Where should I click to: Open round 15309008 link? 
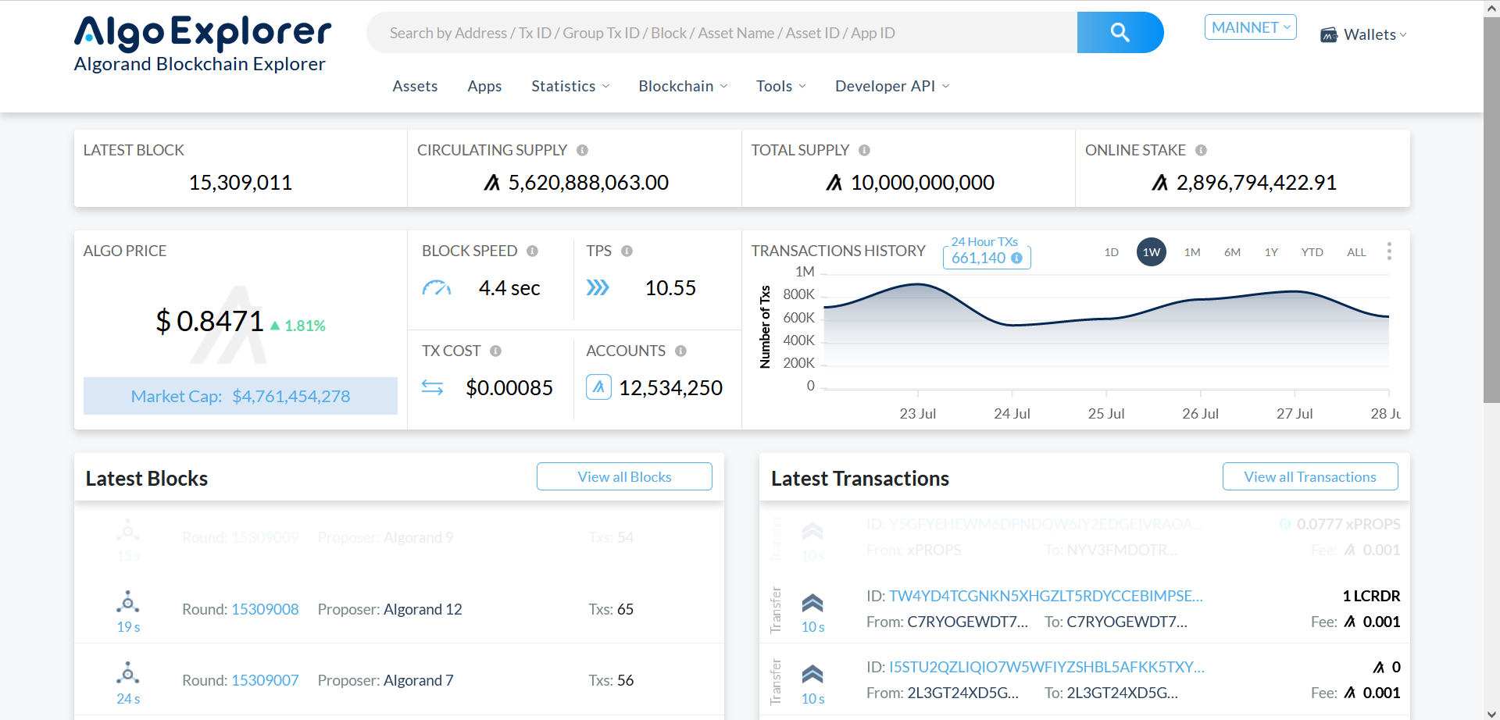(x=265, y=609)
